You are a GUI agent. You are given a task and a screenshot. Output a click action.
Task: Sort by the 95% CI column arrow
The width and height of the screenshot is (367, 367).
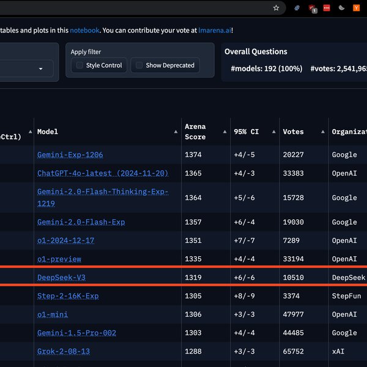point(274,132)
